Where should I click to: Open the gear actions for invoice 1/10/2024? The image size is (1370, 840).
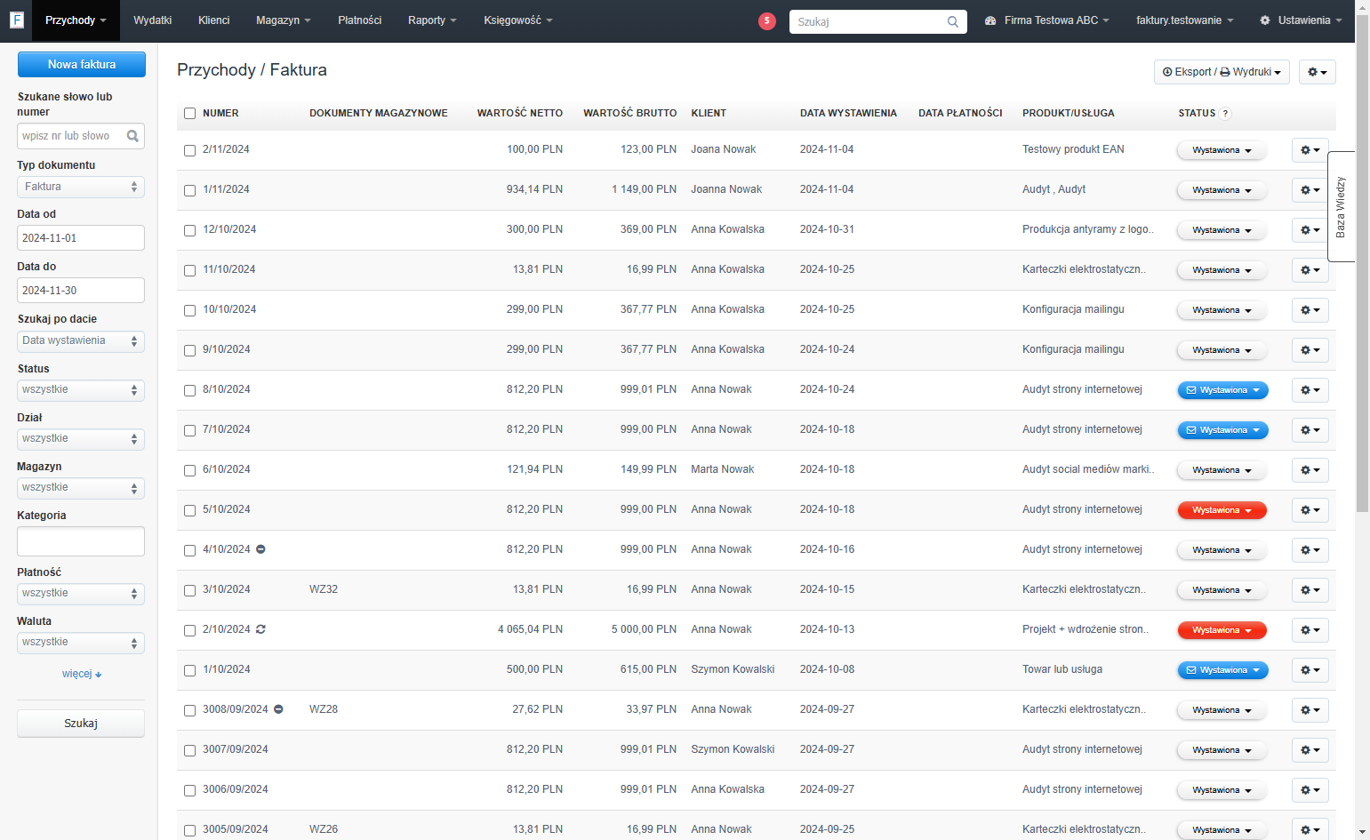pyautogui.click(x=1310, y=670)
